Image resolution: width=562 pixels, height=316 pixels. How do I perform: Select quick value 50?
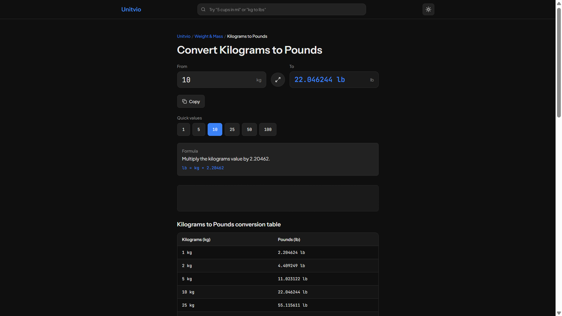click(x=249, y=129)
